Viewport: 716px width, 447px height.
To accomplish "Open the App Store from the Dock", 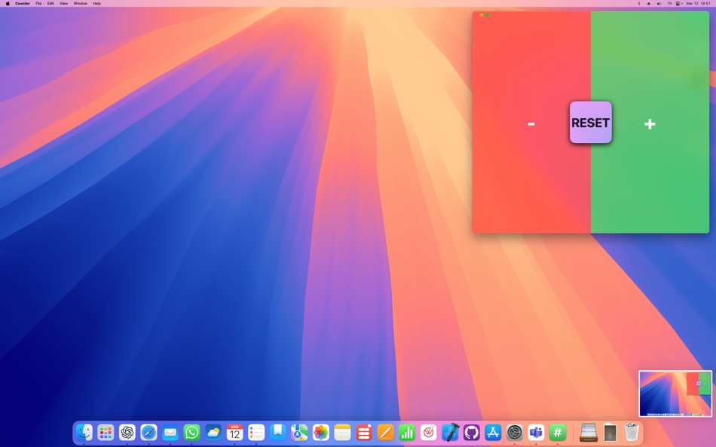I will coord(492,433).
